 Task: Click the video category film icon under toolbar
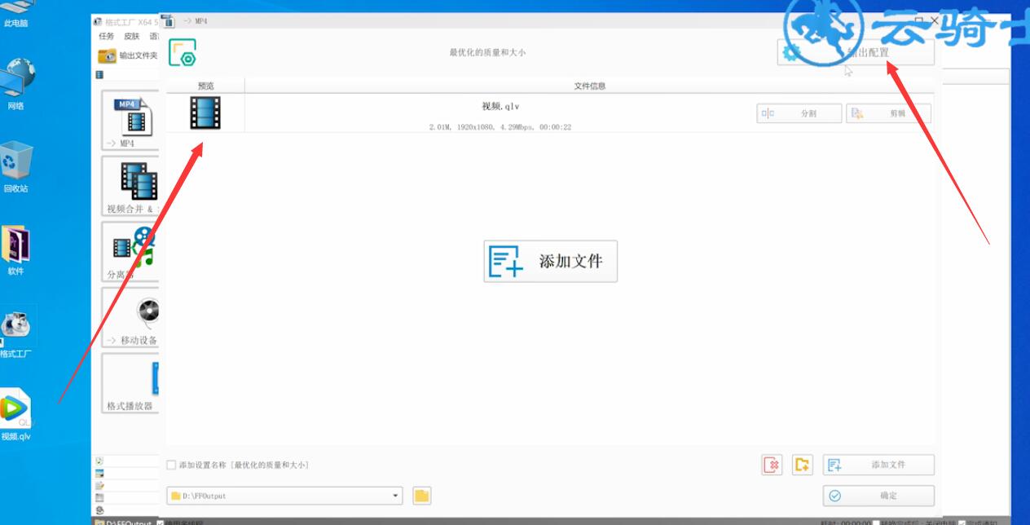tap(99, 74)
